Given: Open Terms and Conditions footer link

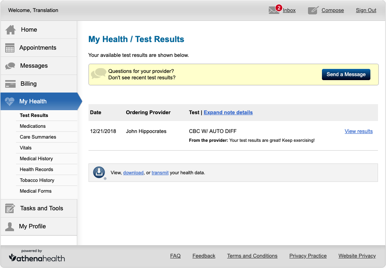Looking at the screenshot, I should (252, 256).
